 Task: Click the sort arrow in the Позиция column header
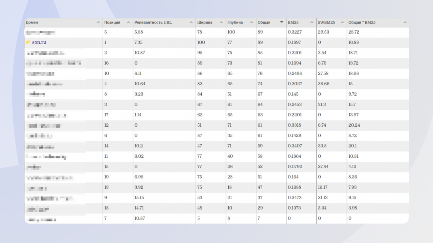pos(128,22)
